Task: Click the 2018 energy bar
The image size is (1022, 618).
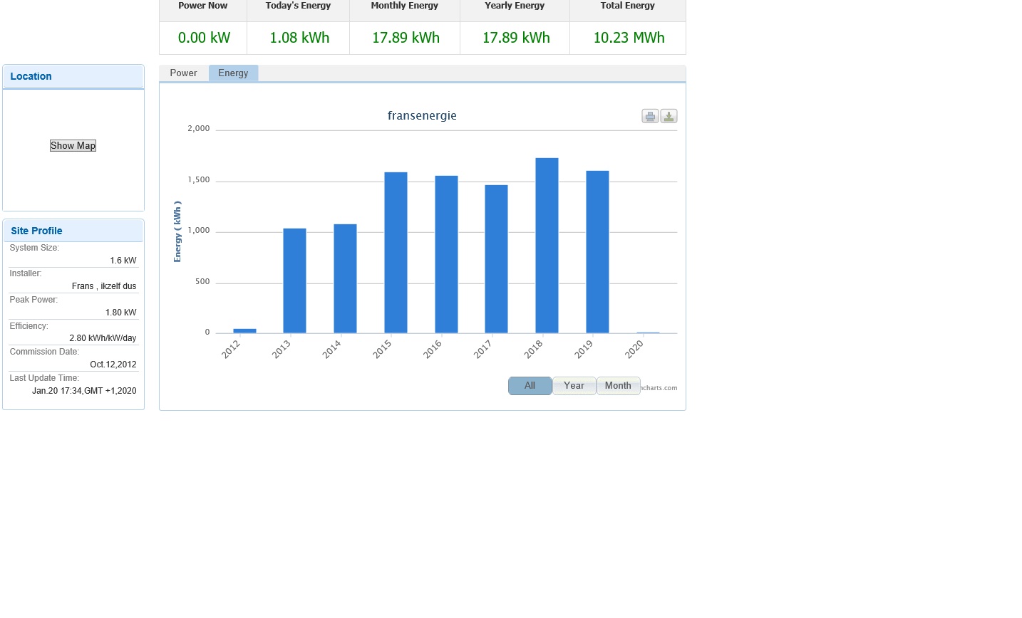Action: [547, 246]
